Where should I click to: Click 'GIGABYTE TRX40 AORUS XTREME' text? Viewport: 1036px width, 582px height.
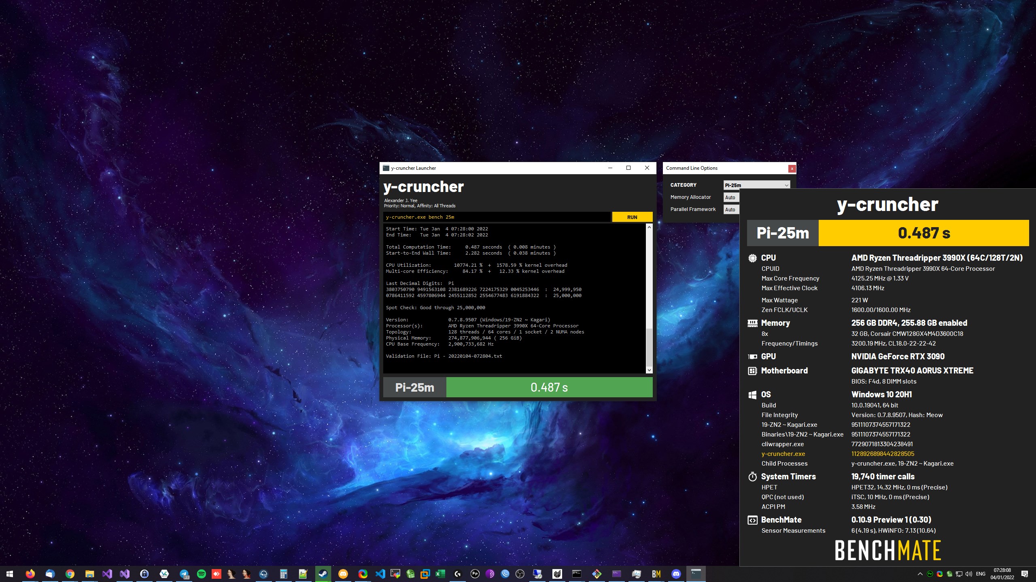(912, 371)
